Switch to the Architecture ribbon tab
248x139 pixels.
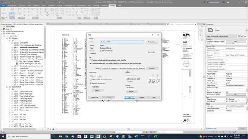pyautogui.click(x=12, y=5)
